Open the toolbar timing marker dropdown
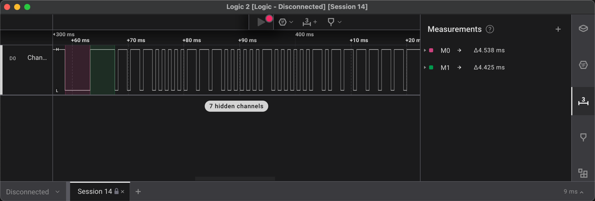This screenshot has width=595, height=201. click(334, 22)
